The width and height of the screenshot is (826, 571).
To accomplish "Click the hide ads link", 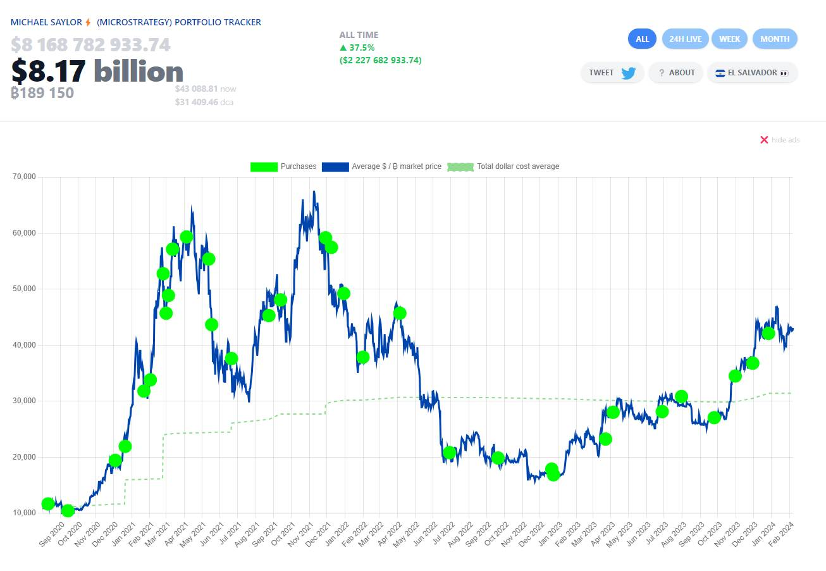I will pyautogui.click(x=786, y=139).
